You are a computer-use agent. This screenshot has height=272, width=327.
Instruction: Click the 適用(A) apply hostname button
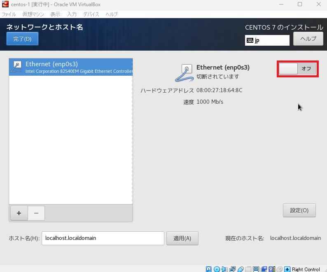pos(182,238)
